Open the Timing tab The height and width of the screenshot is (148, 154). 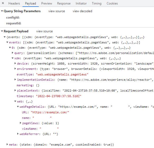(96, 3)
